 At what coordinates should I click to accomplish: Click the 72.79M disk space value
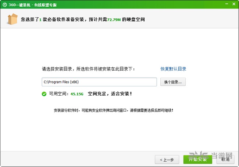click(x=114, y=19)
